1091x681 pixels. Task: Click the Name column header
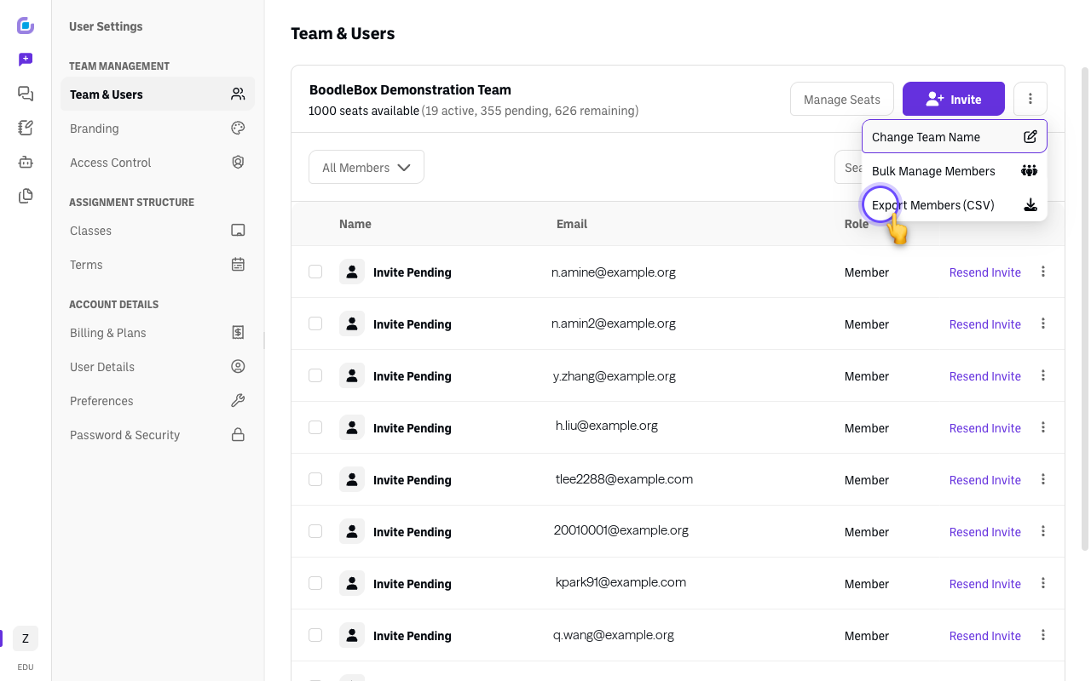[355, 224]
